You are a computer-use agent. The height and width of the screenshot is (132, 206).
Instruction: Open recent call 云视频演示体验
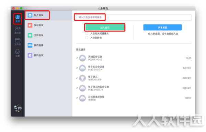[134, 98]
